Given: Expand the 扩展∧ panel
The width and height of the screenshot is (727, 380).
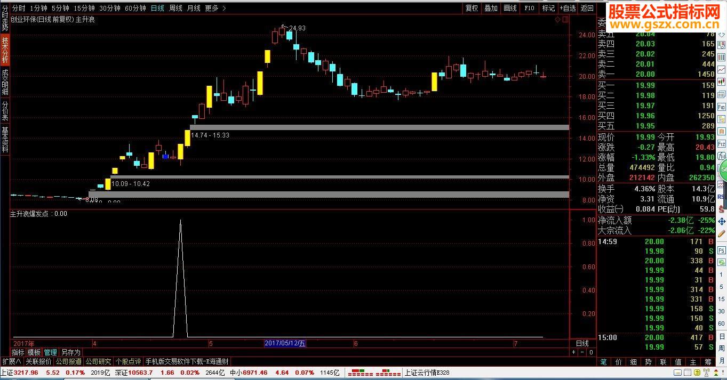Looking at the screenshot, I should 12,361.
